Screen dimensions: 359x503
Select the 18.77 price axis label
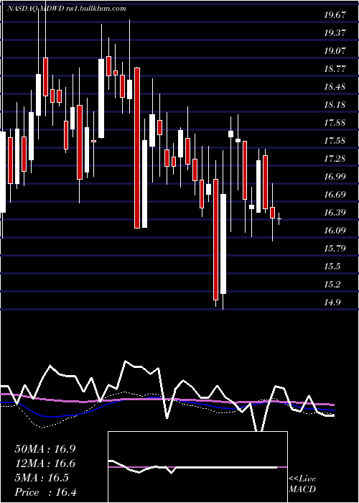pos(335,69)
